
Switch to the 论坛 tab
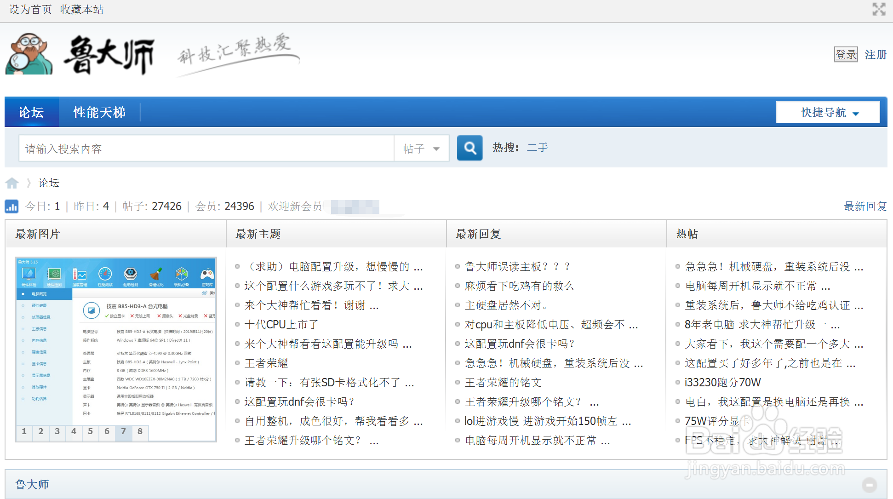coord(31,112)
